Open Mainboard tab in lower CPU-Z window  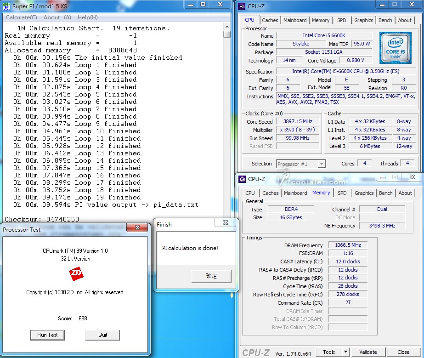point(295,193)
